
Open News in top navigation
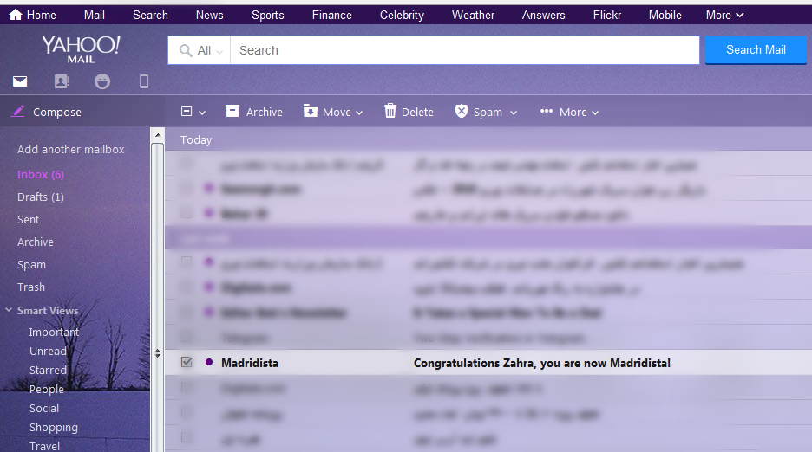point(210,15)
